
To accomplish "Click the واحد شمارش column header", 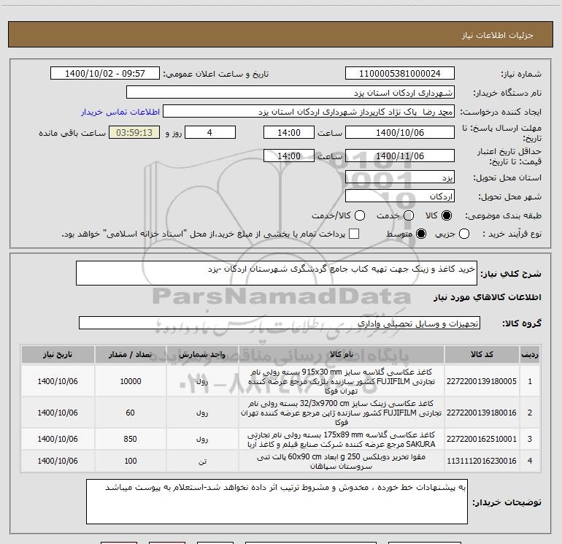I will click(x=202, y=354).
